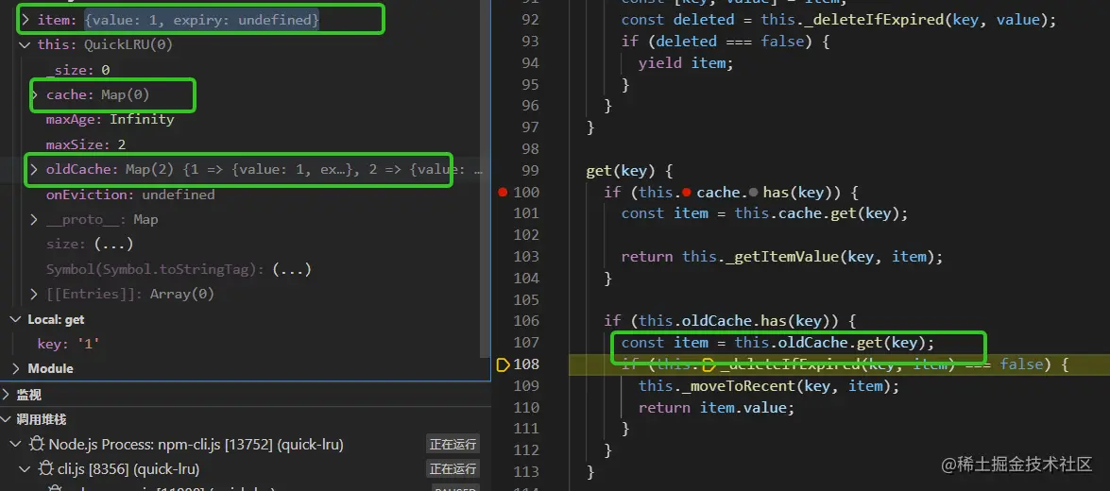This screenshot has width=1110, height=491.
Task: Click 正在运行 badge on Node.js Process row
Action: point(453,445)
